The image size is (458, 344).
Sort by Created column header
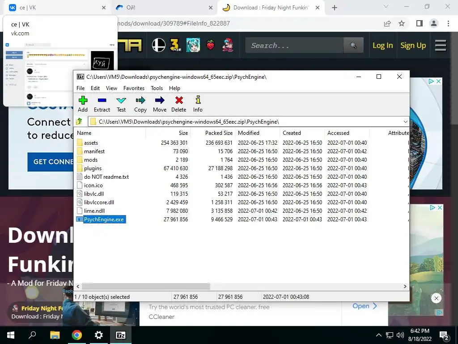(x=302, y=133)
